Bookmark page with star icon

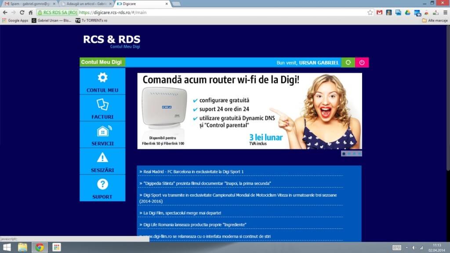[370, 12]
